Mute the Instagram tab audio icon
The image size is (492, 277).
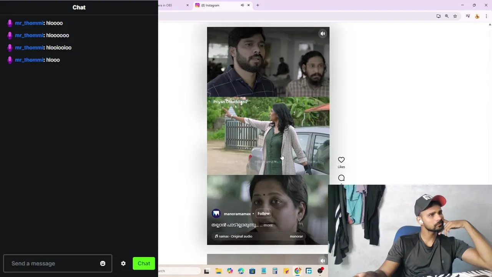point(242,5)
